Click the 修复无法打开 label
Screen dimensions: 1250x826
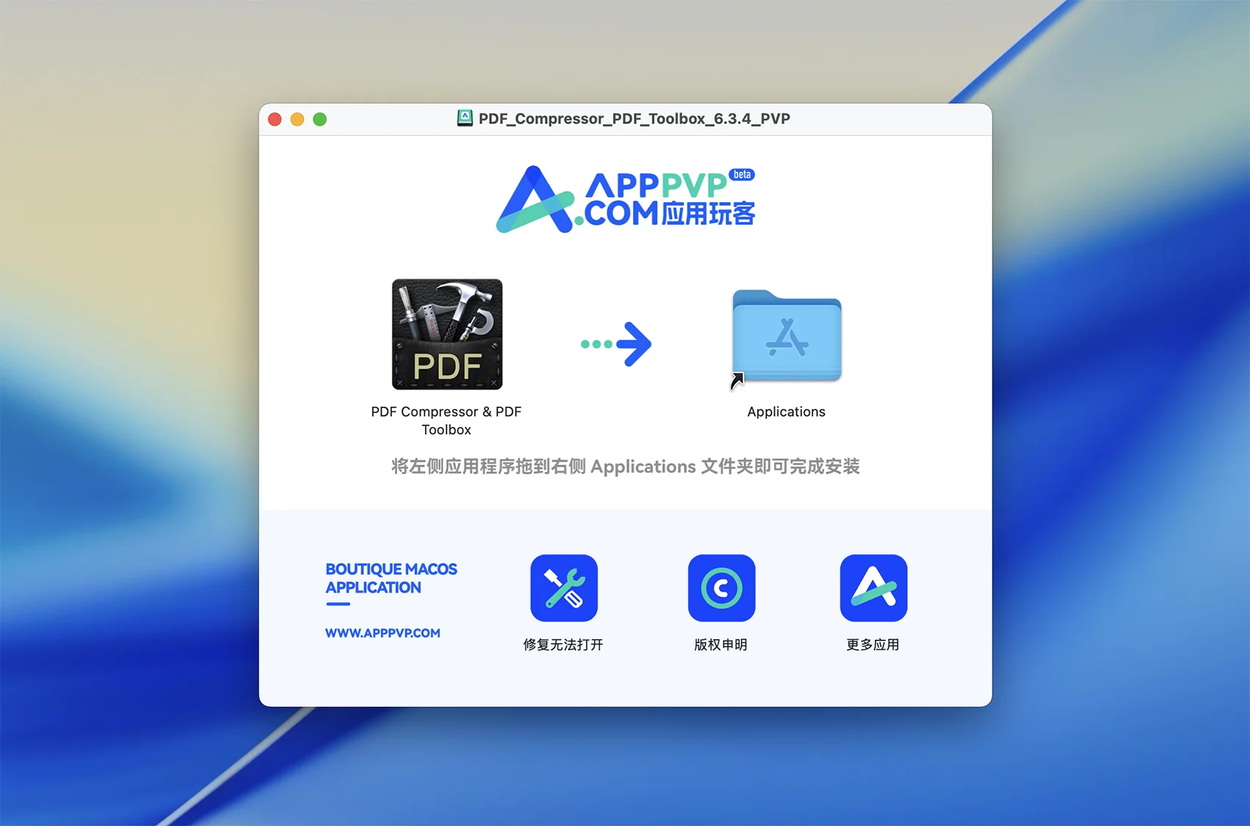[x=563, y=644]
